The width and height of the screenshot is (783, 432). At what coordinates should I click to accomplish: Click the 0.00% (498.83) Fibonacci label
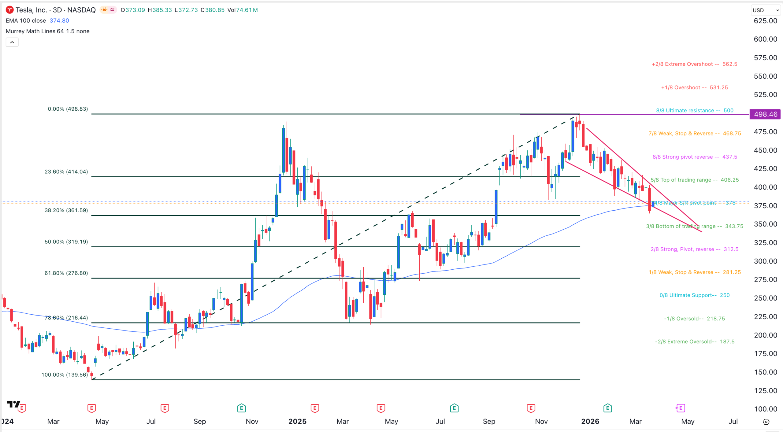click(x=68, y=109)
